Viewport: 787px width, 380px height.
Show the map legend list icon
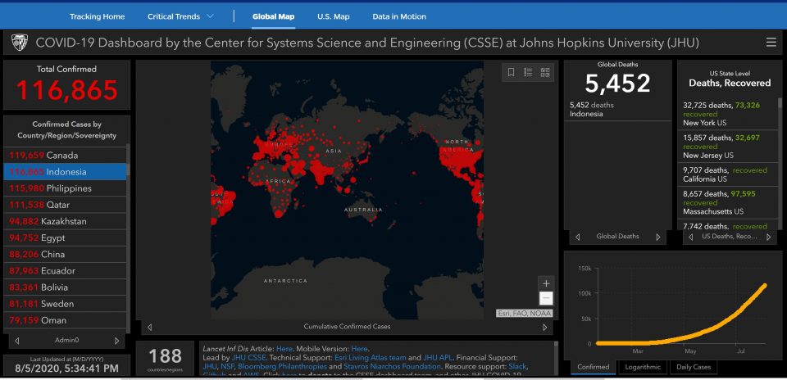click(529, 73)
